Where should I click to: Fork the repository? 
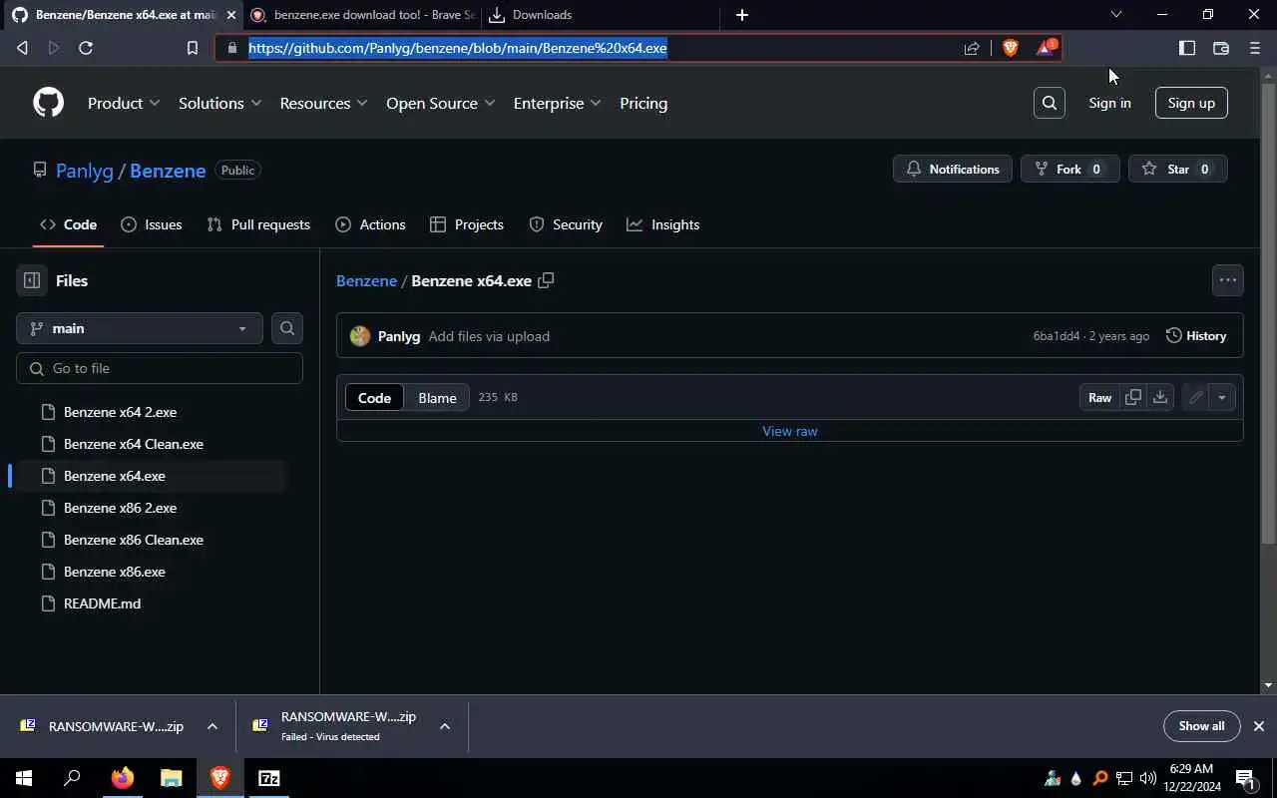(1069, 169)
